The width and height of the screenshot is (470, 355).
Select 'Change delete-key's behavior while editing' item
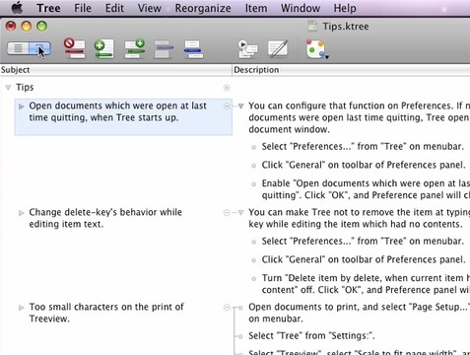pos(105,218)
